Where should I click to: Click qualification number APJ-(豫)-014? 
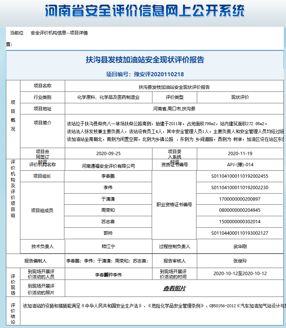click(x=240, y=165)
